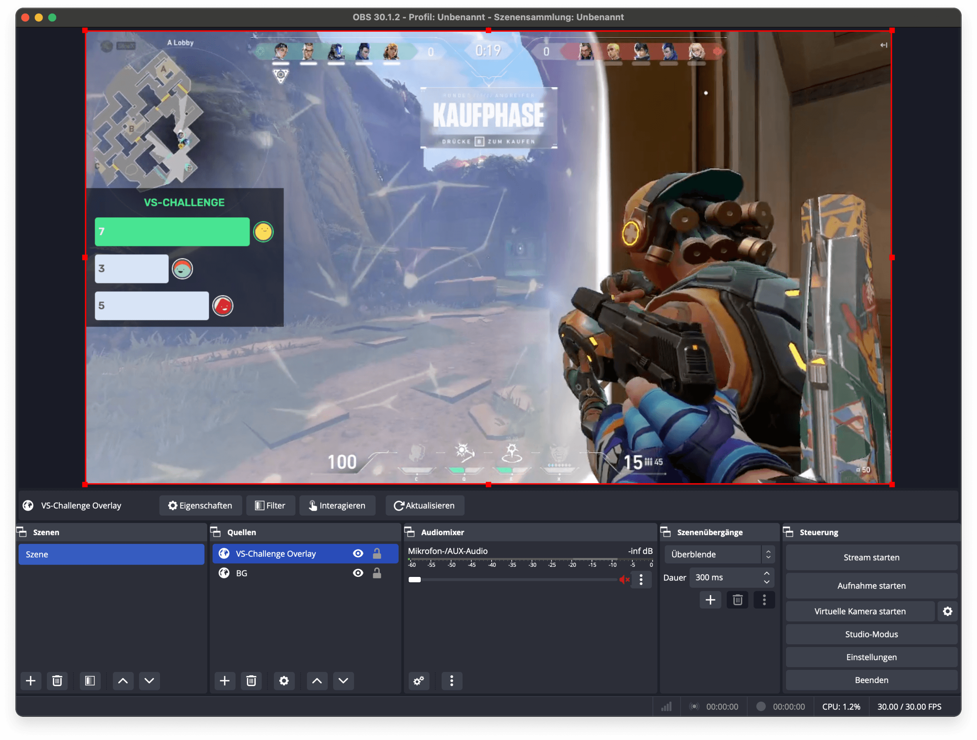Hide the VS-Challenge Overlay source
The width and height of the screenshot is (977, 740).
point(358,554)
